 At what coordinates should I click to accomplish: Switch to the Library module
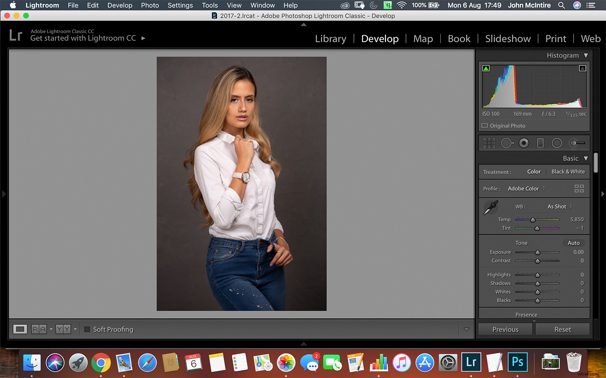tap(330, 38)
